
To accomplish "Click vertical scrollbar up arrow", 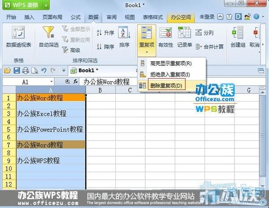I will (262, 92).
